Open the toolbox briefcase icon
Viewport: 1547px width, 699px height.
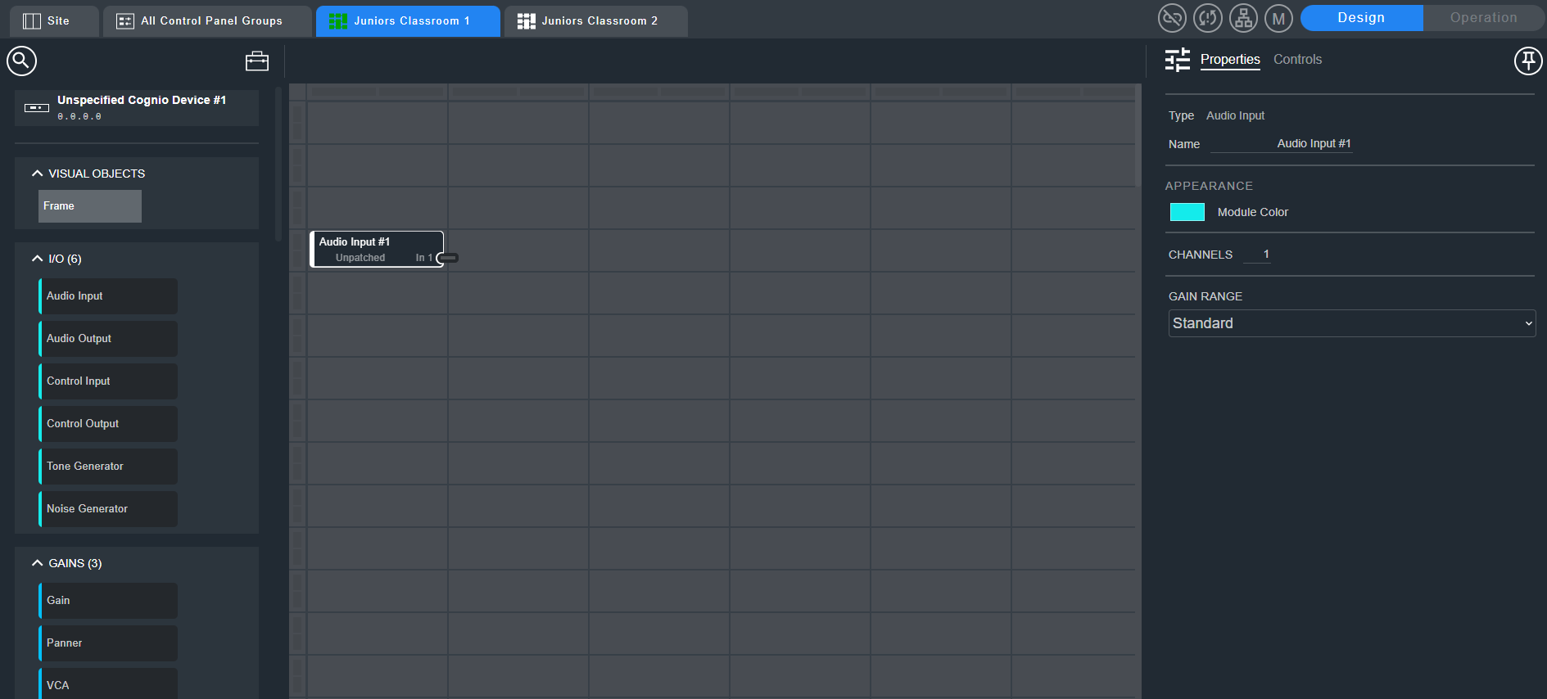(x=257, y=61)
